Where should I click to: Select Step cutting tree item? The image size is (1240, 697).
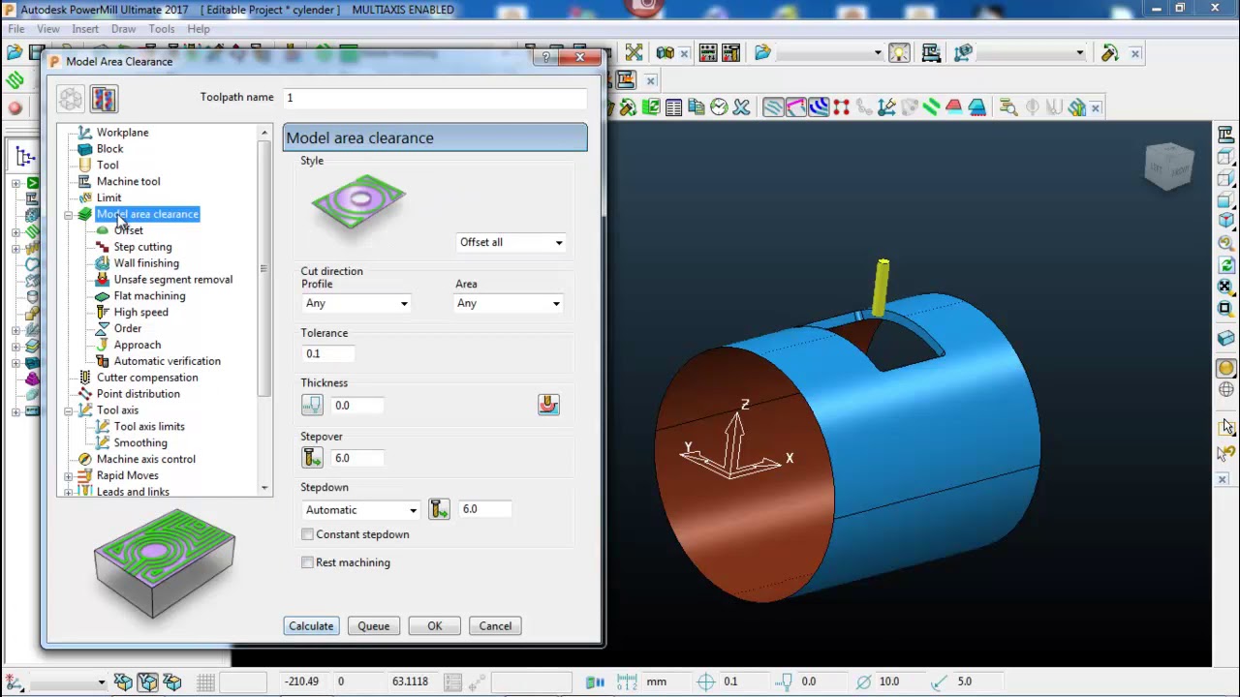142,247
